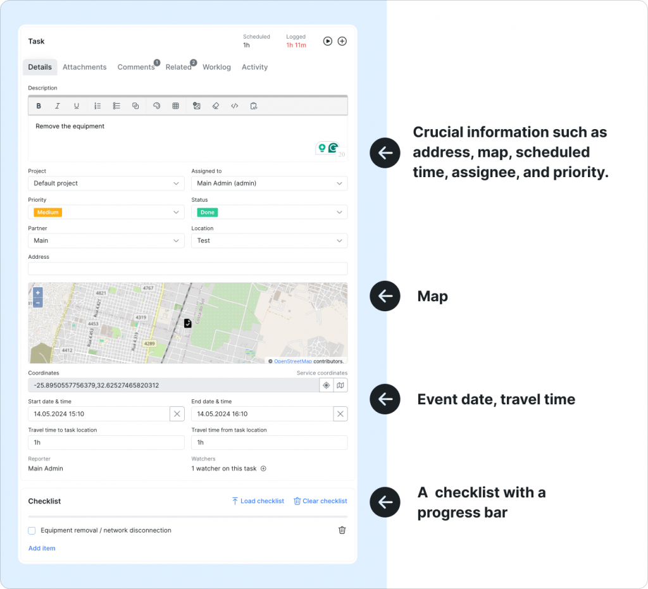Insert an image into the description
This screenshot has width=648, height=589.
click(197, 106)
